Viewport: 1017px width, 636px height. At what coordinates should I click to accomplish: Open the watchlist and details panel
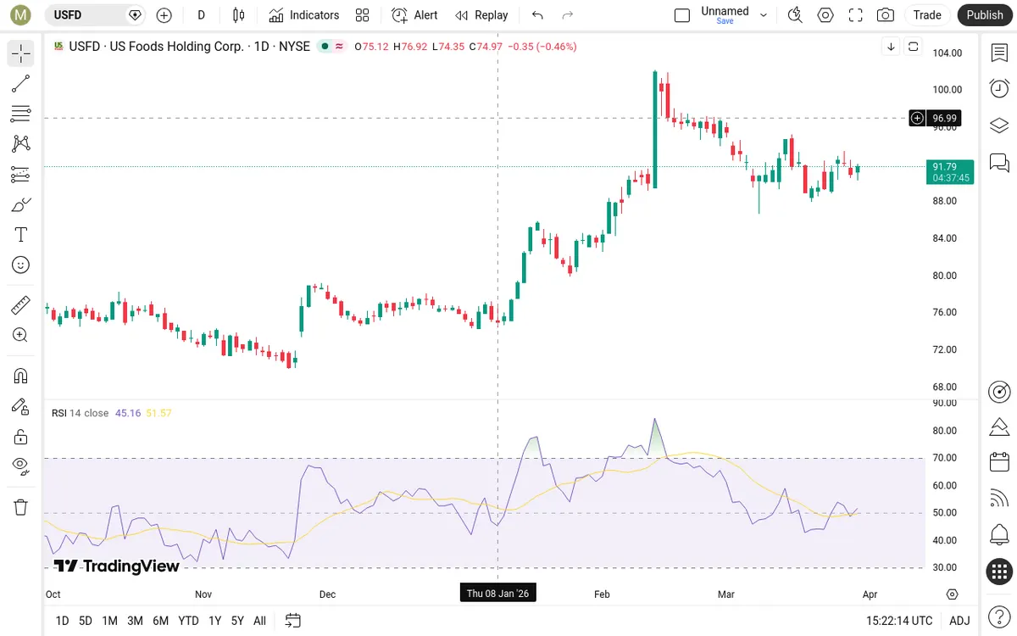(x=999, y=53)
